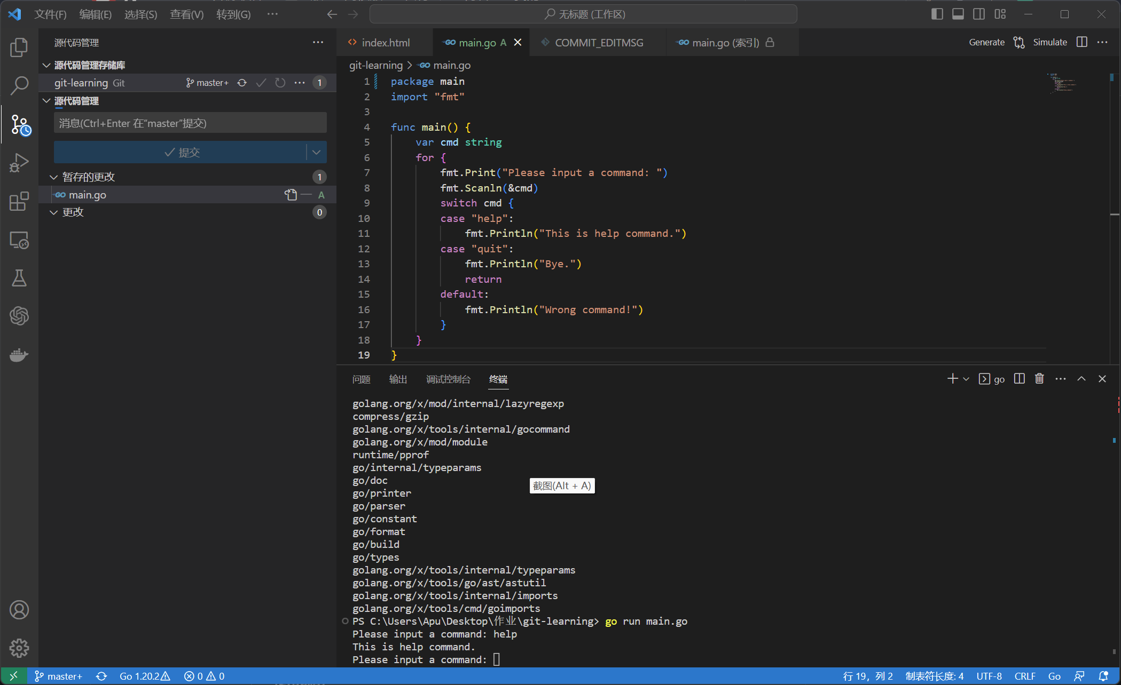Open the commit button dropdown arrow
Image resolution: width=1121 pixels, height=685 pixels.
pyautogui.click(x=316, y=153)
